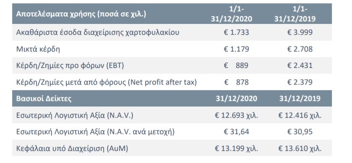Viewport: 352px width, 163px height.
Task: Click the € 13.610 χιλ. AuM value
Action: click(x=300, y=149)
